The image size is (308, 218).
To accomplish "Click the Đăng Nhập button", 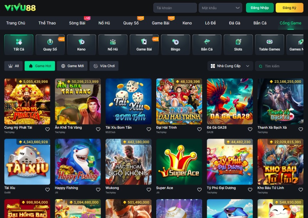I will (259, 8).
